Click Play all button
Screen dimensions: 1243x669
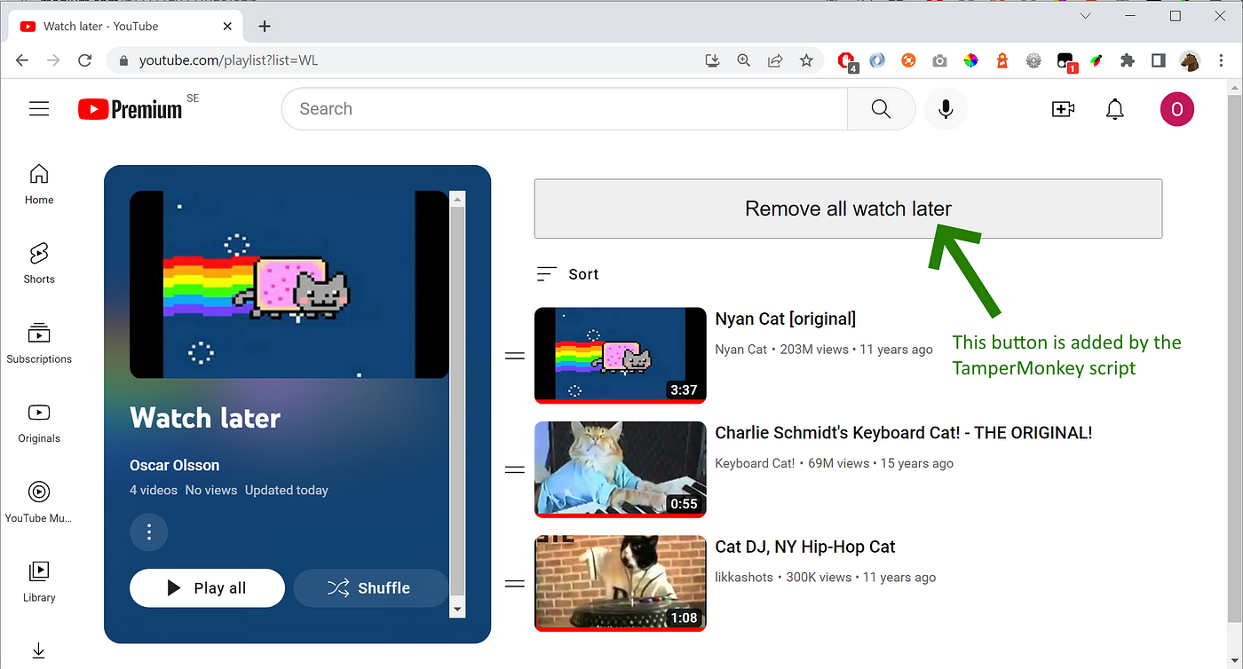pyautogui.click(x=207, y=587)
